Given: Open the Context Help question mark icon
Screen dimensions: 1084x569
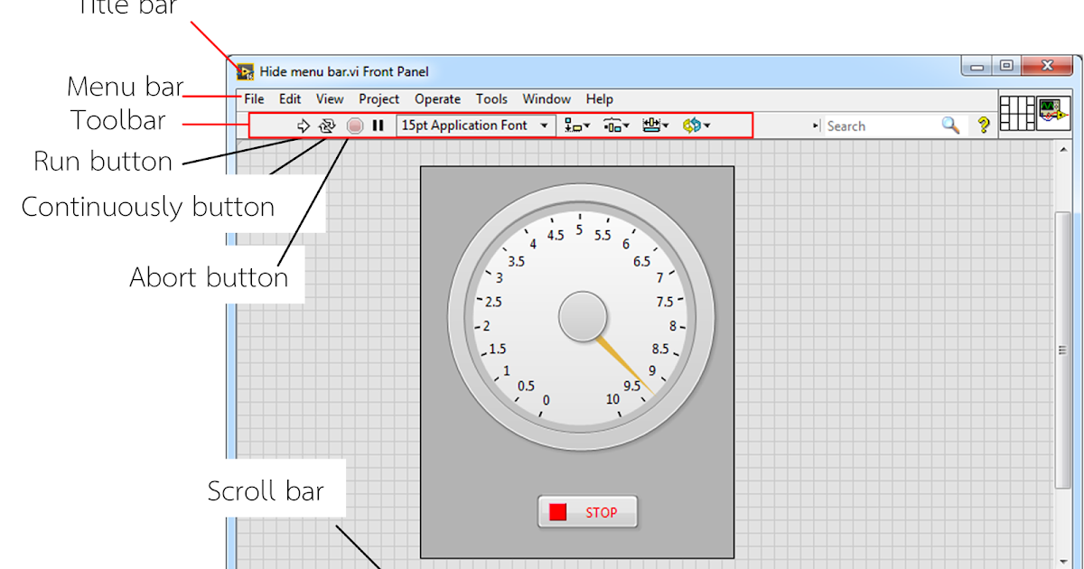Looking at the screenshot, I should (983, 125).
